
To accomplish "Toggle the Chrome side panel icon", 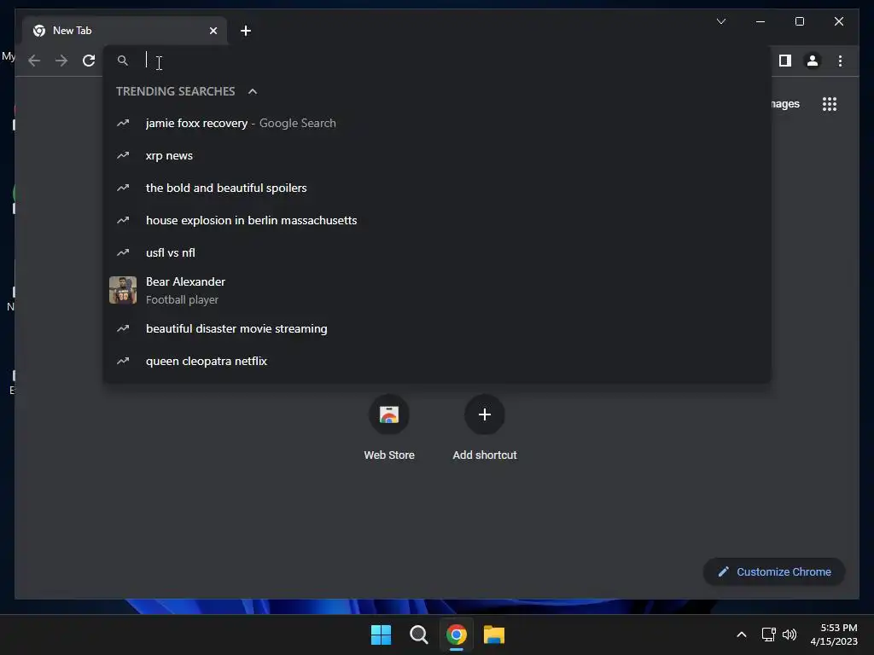I will pyautogui.click(x=785, y=61).
